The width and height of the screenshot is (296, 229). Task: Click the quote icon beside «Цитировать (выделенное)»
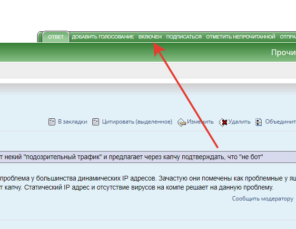pos(96,122)
